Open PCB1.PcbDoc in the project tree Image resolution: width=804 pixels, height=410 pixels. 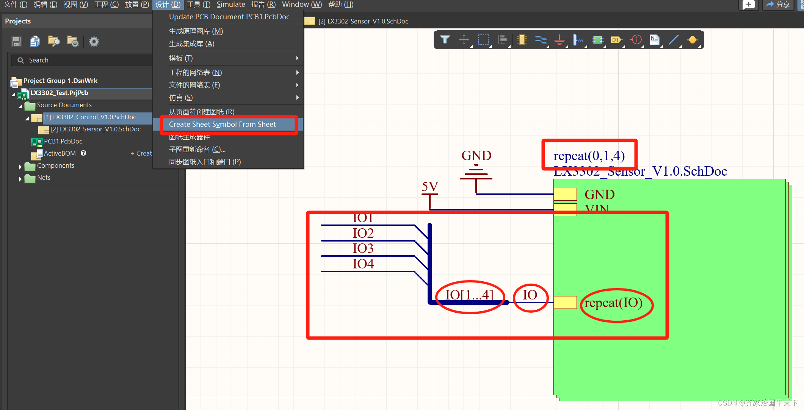pyautogui.click(x=63, y=141)
